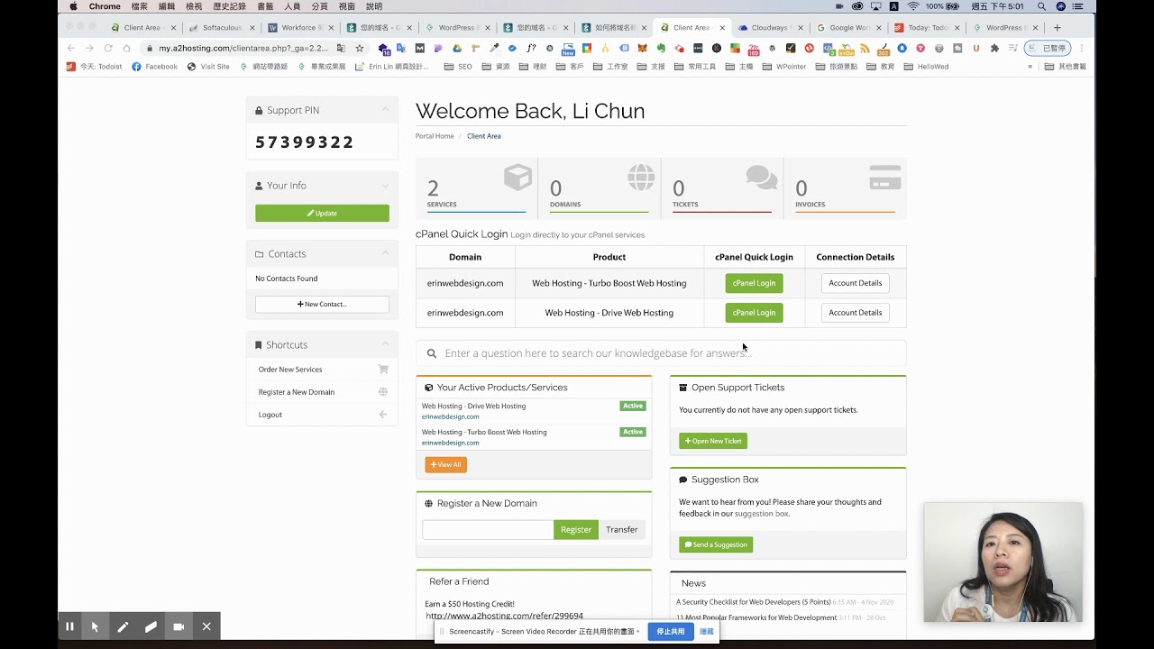The height and width of the screenshot is (649, 1154).
Task: Open the Chrome menu in menu bar
Action: (105, 6)
